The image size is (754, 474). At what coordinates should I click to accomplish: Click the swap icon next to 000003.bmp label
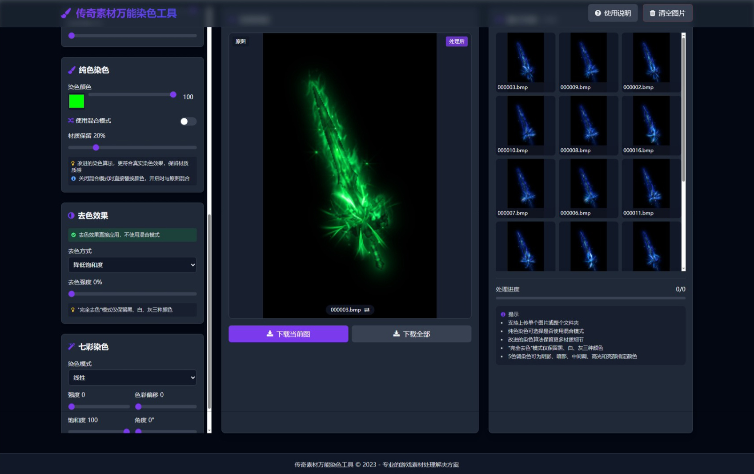(367, 310)
